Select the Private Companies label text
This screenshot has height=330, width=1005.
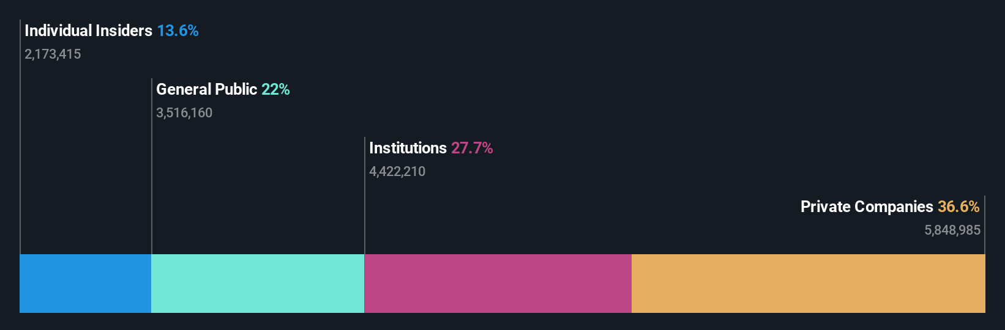pyautogui.click(x=867, y=207)
